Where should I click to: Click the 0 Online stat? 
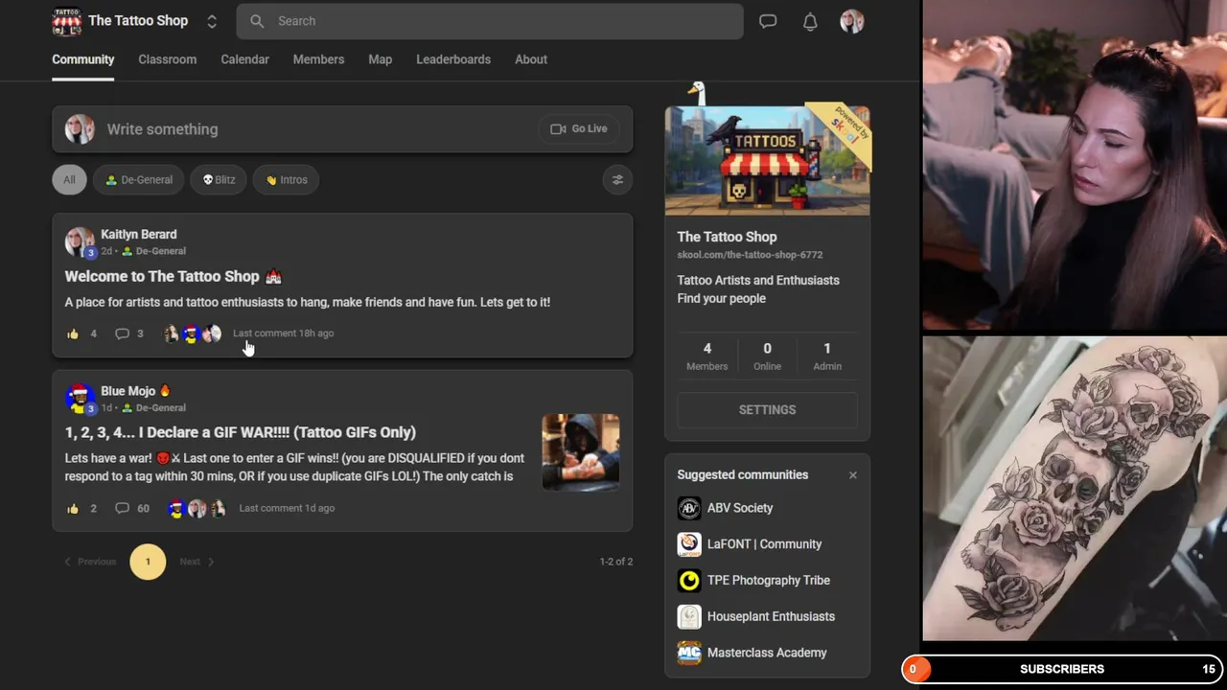click(x=767, y=356)
